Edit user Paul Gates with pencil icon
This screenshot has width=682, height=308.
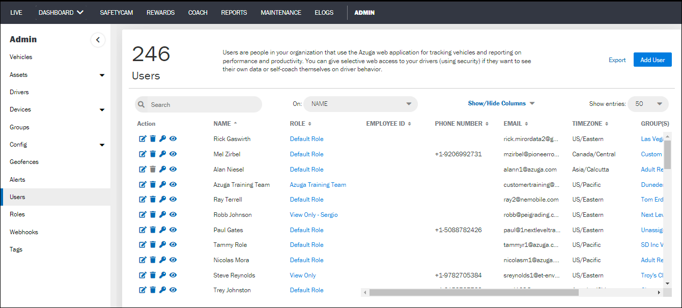(143, 230)
